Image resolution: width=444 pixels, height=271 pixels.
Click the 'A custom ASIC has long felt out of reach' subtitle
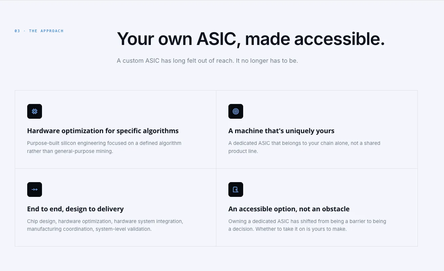coord(207,61)
